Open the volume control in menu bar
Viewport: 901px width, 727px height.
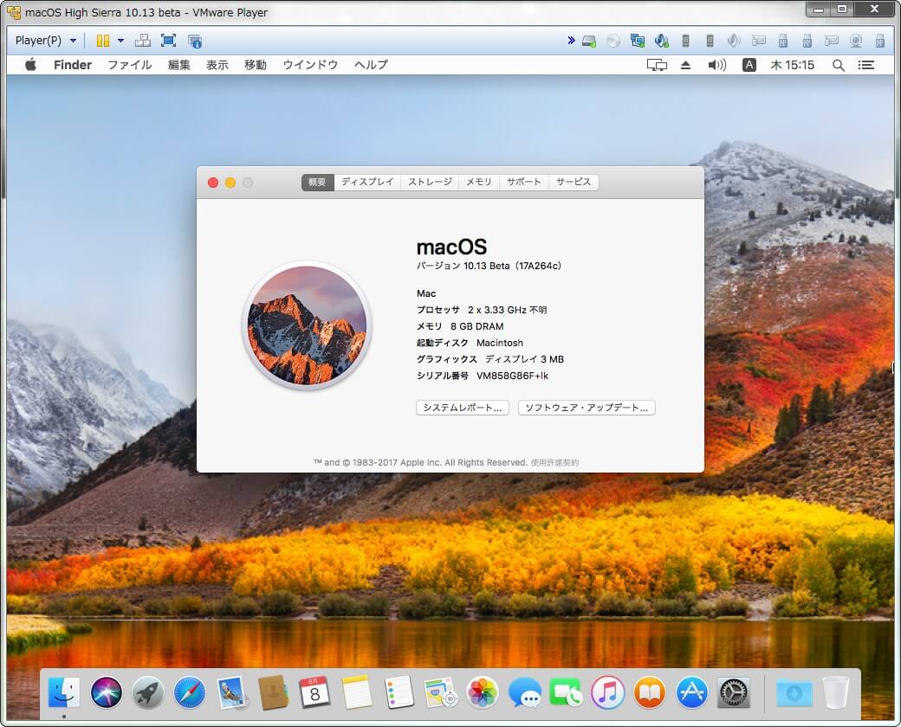716,65
